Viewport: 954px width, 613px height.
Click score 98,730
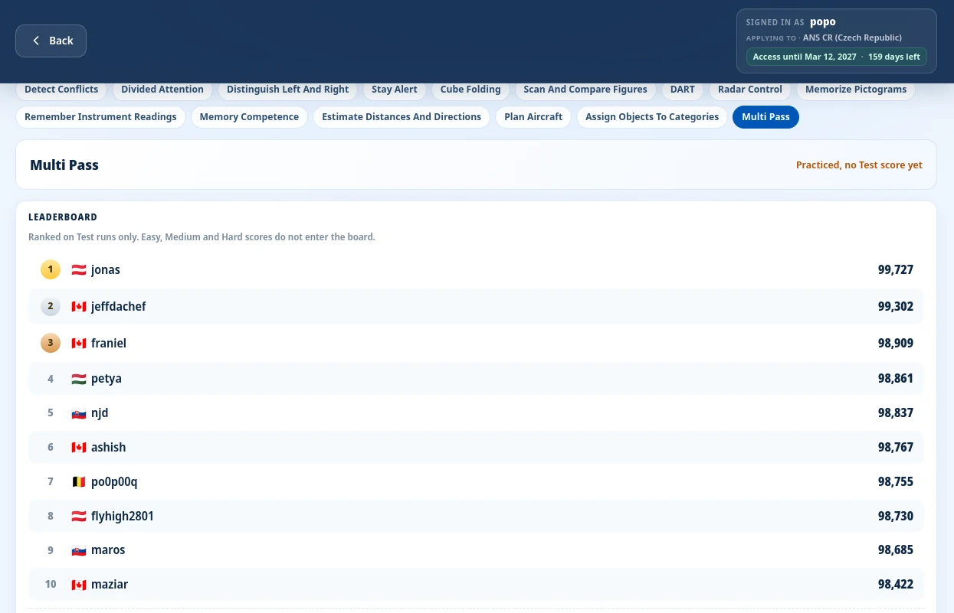point(896,516)
